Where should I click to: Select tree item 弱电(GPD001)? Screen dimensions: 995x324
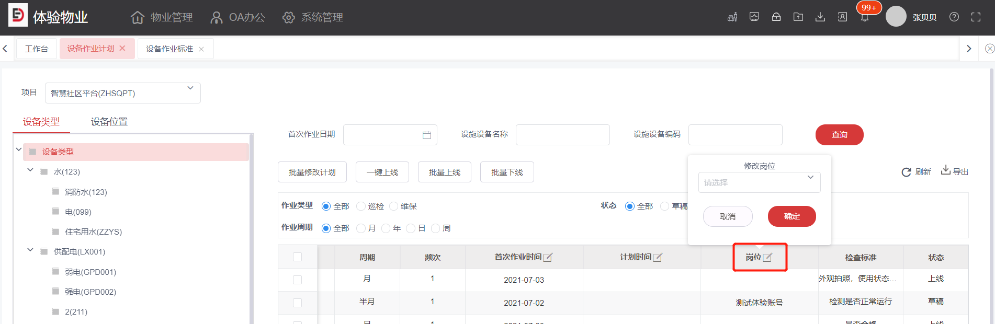(91, 272)
